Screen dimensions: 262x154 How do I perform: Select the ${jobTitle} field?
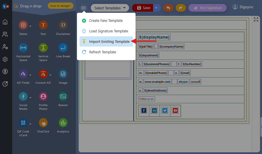click(x=146, y=47)
